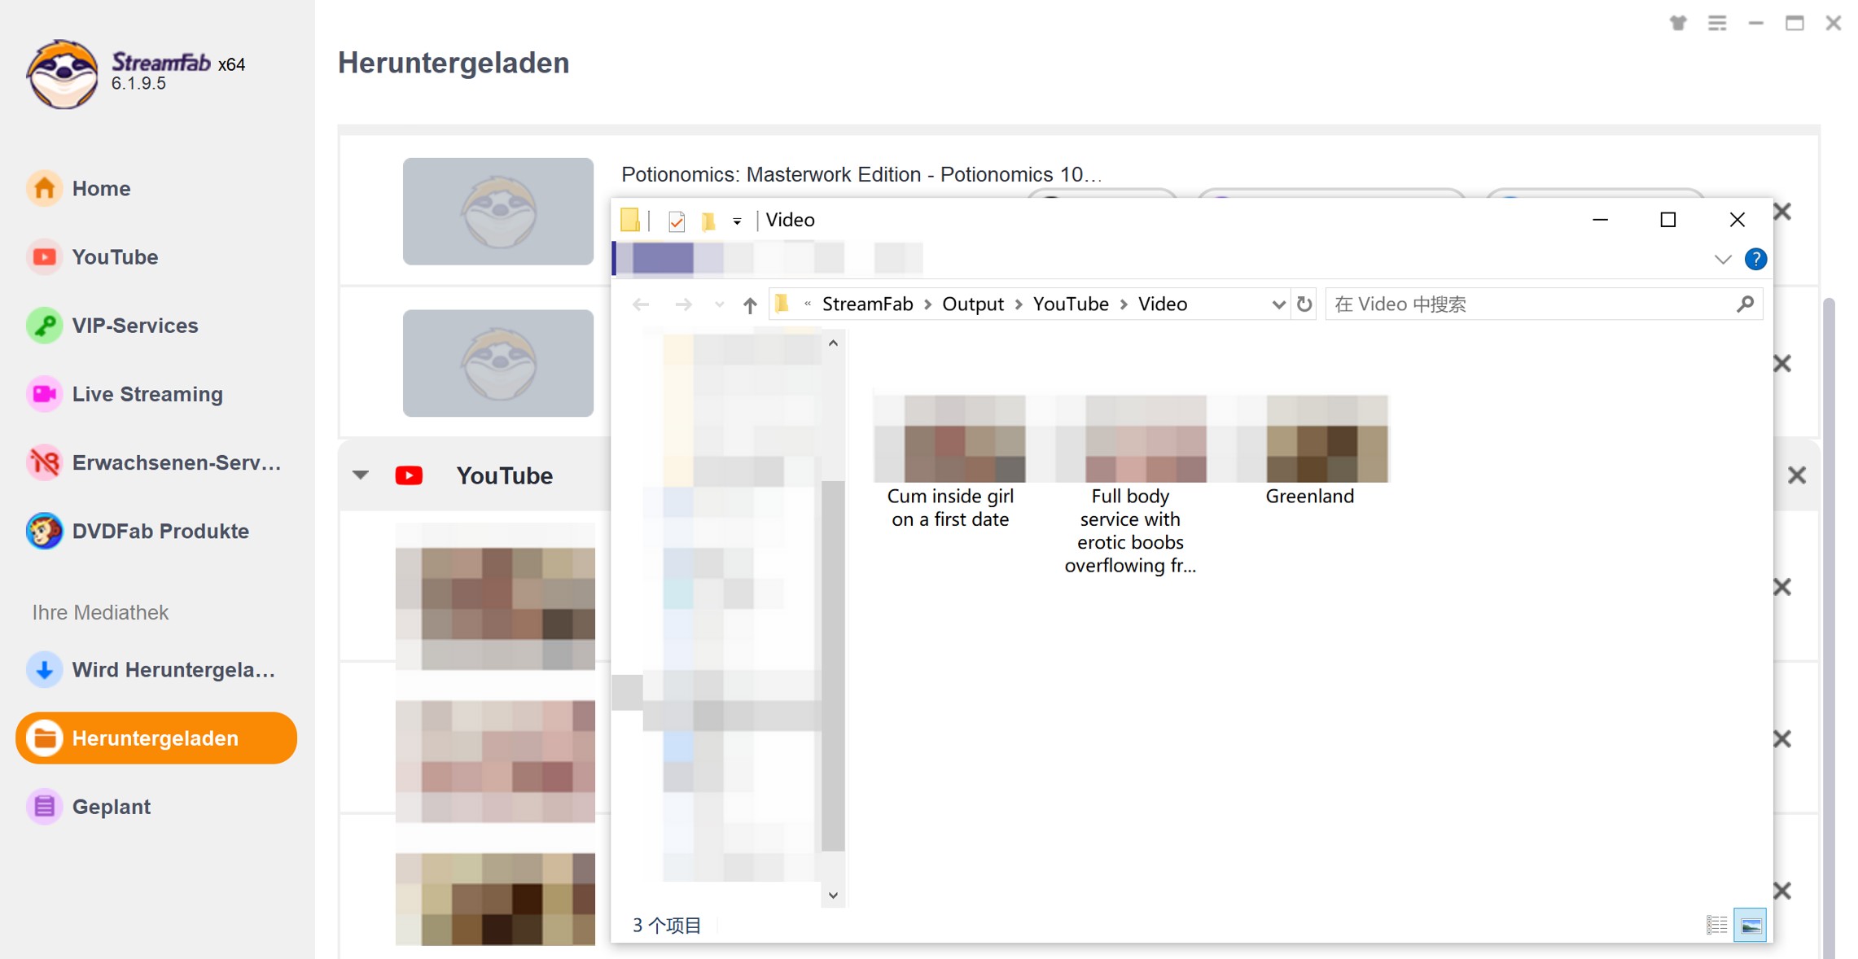The height and width of the screenshot is (959, 1858).
Task: Click the red YouTube group icon
Action: point(409,475)
